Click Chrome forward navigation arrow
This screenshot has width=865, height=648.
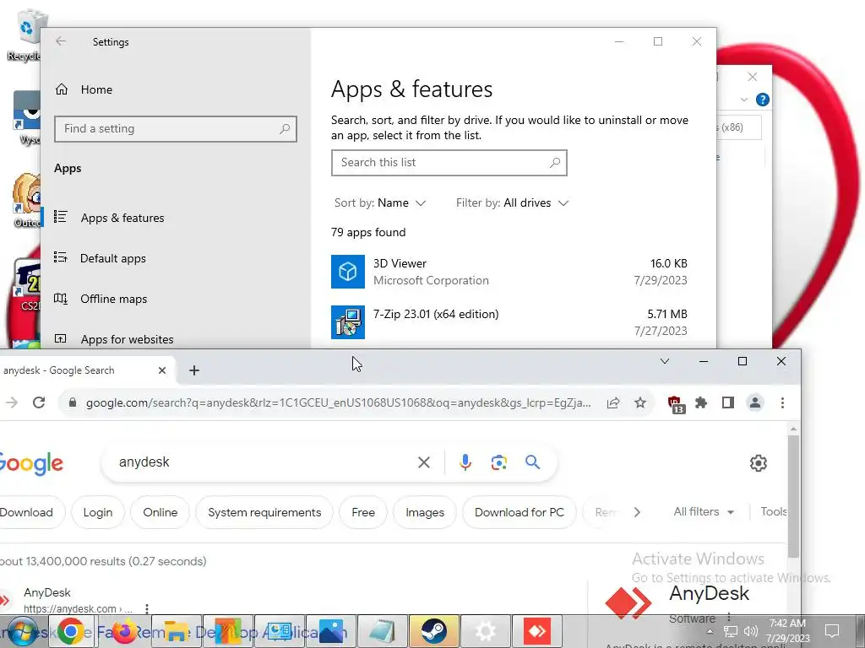12,402
